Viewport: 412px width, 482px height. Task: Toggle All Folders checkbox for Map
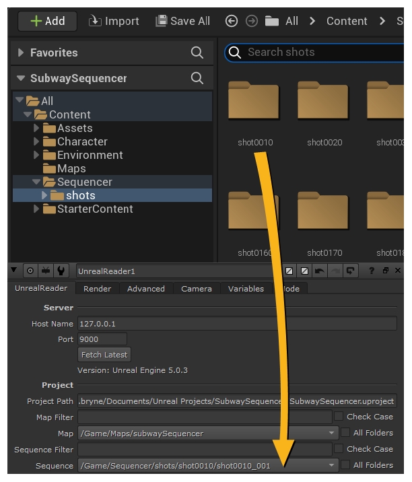(345, 433)
